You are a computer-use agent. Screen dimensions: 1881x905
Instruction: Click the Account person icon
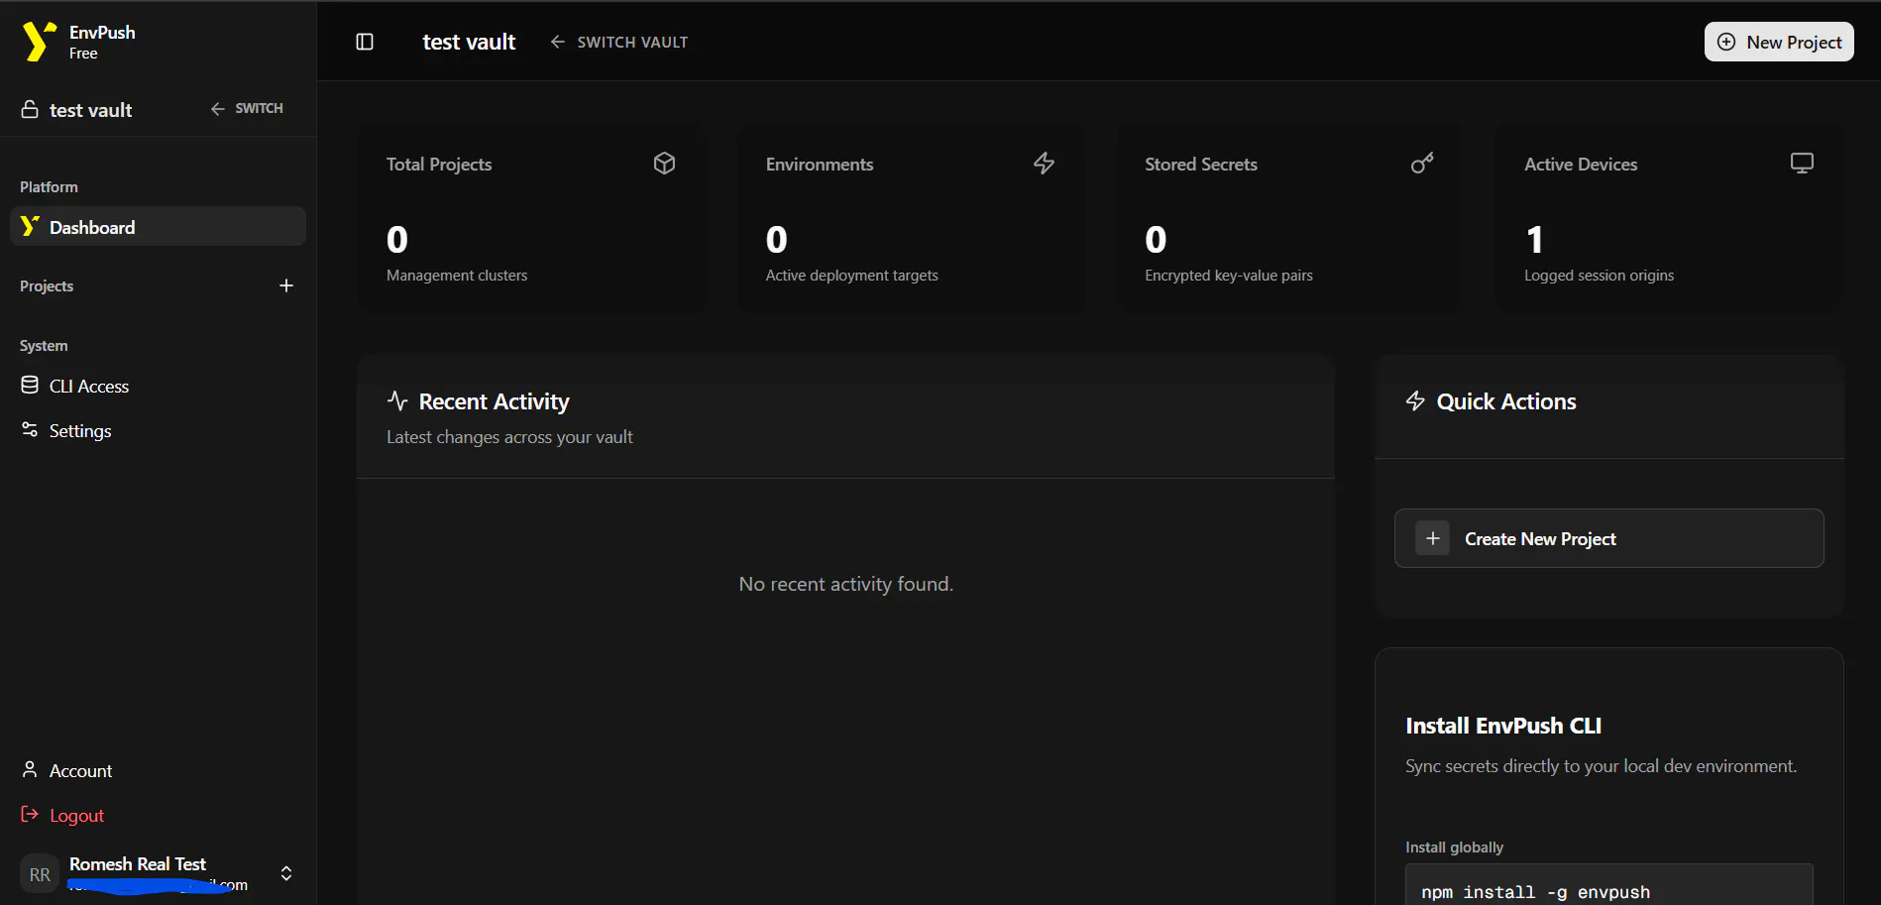tap(30, 770)
